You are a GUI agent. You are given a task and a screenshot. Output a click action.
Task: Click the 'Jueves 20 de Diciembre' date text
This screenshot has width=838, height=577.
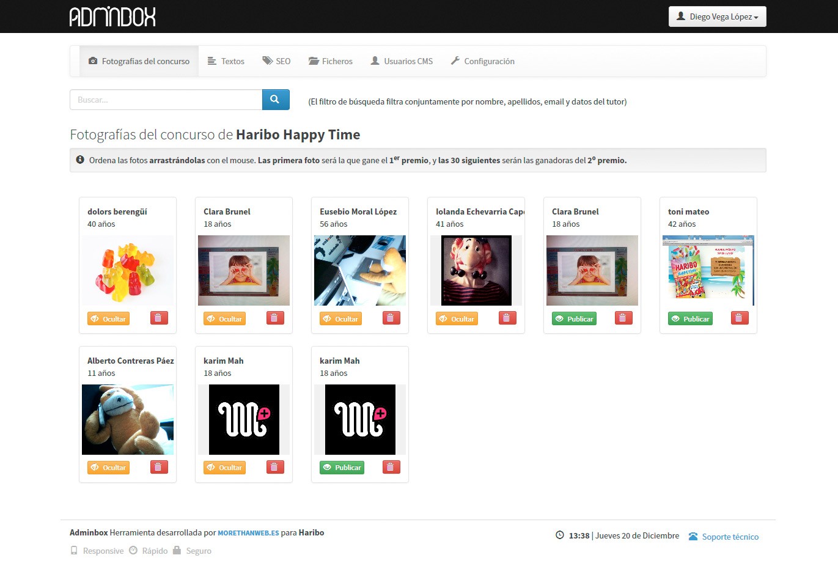tap(638, 535)
